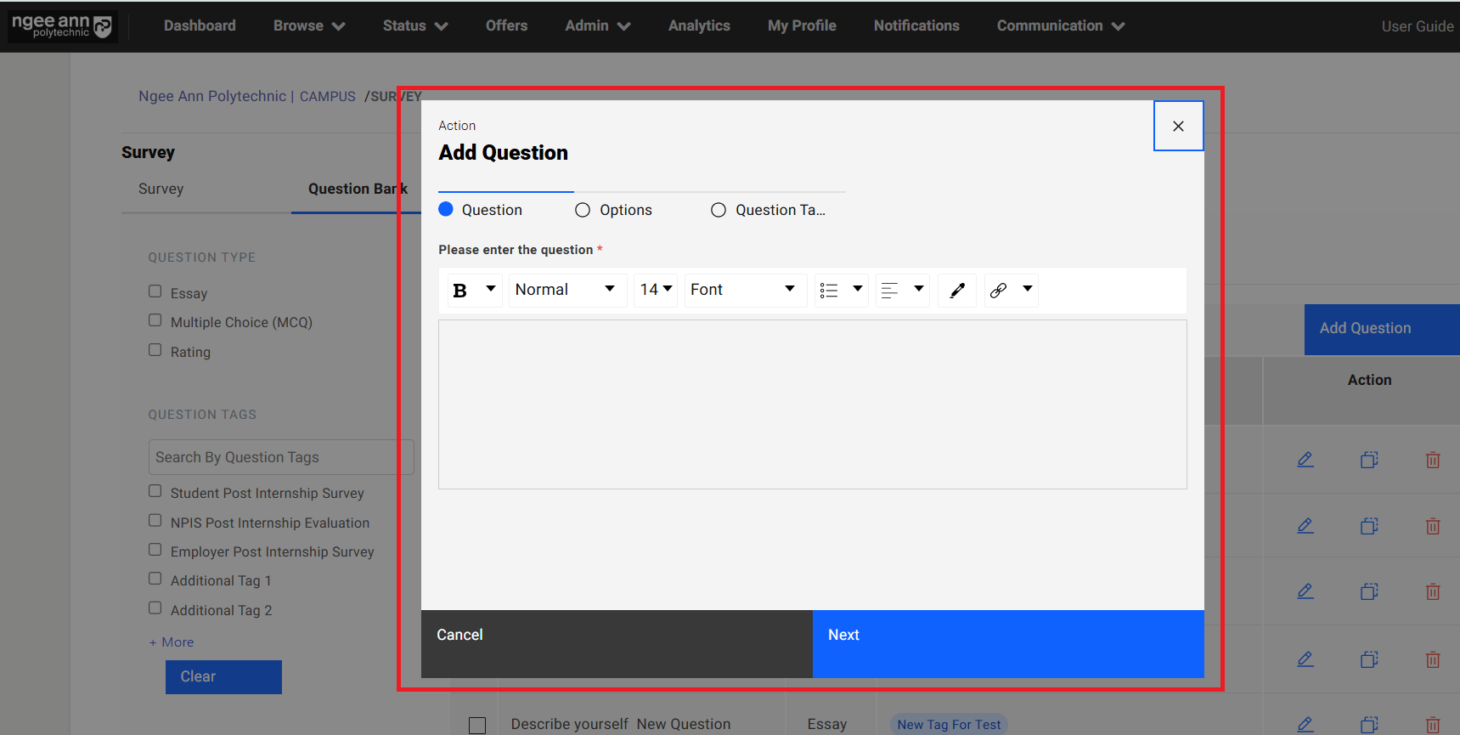Open the Normal paragraph style dropdown
This screenshot has height=735, width=1460.
567,291
